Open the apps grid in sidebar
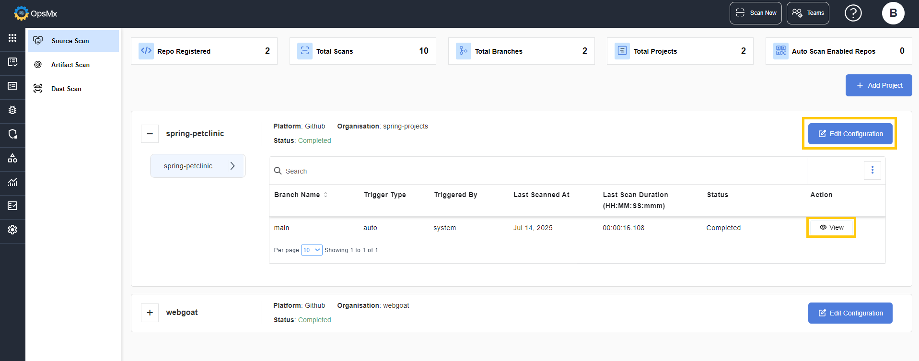Viewport: 919px width, 361px height. click(x=12, y=38)
